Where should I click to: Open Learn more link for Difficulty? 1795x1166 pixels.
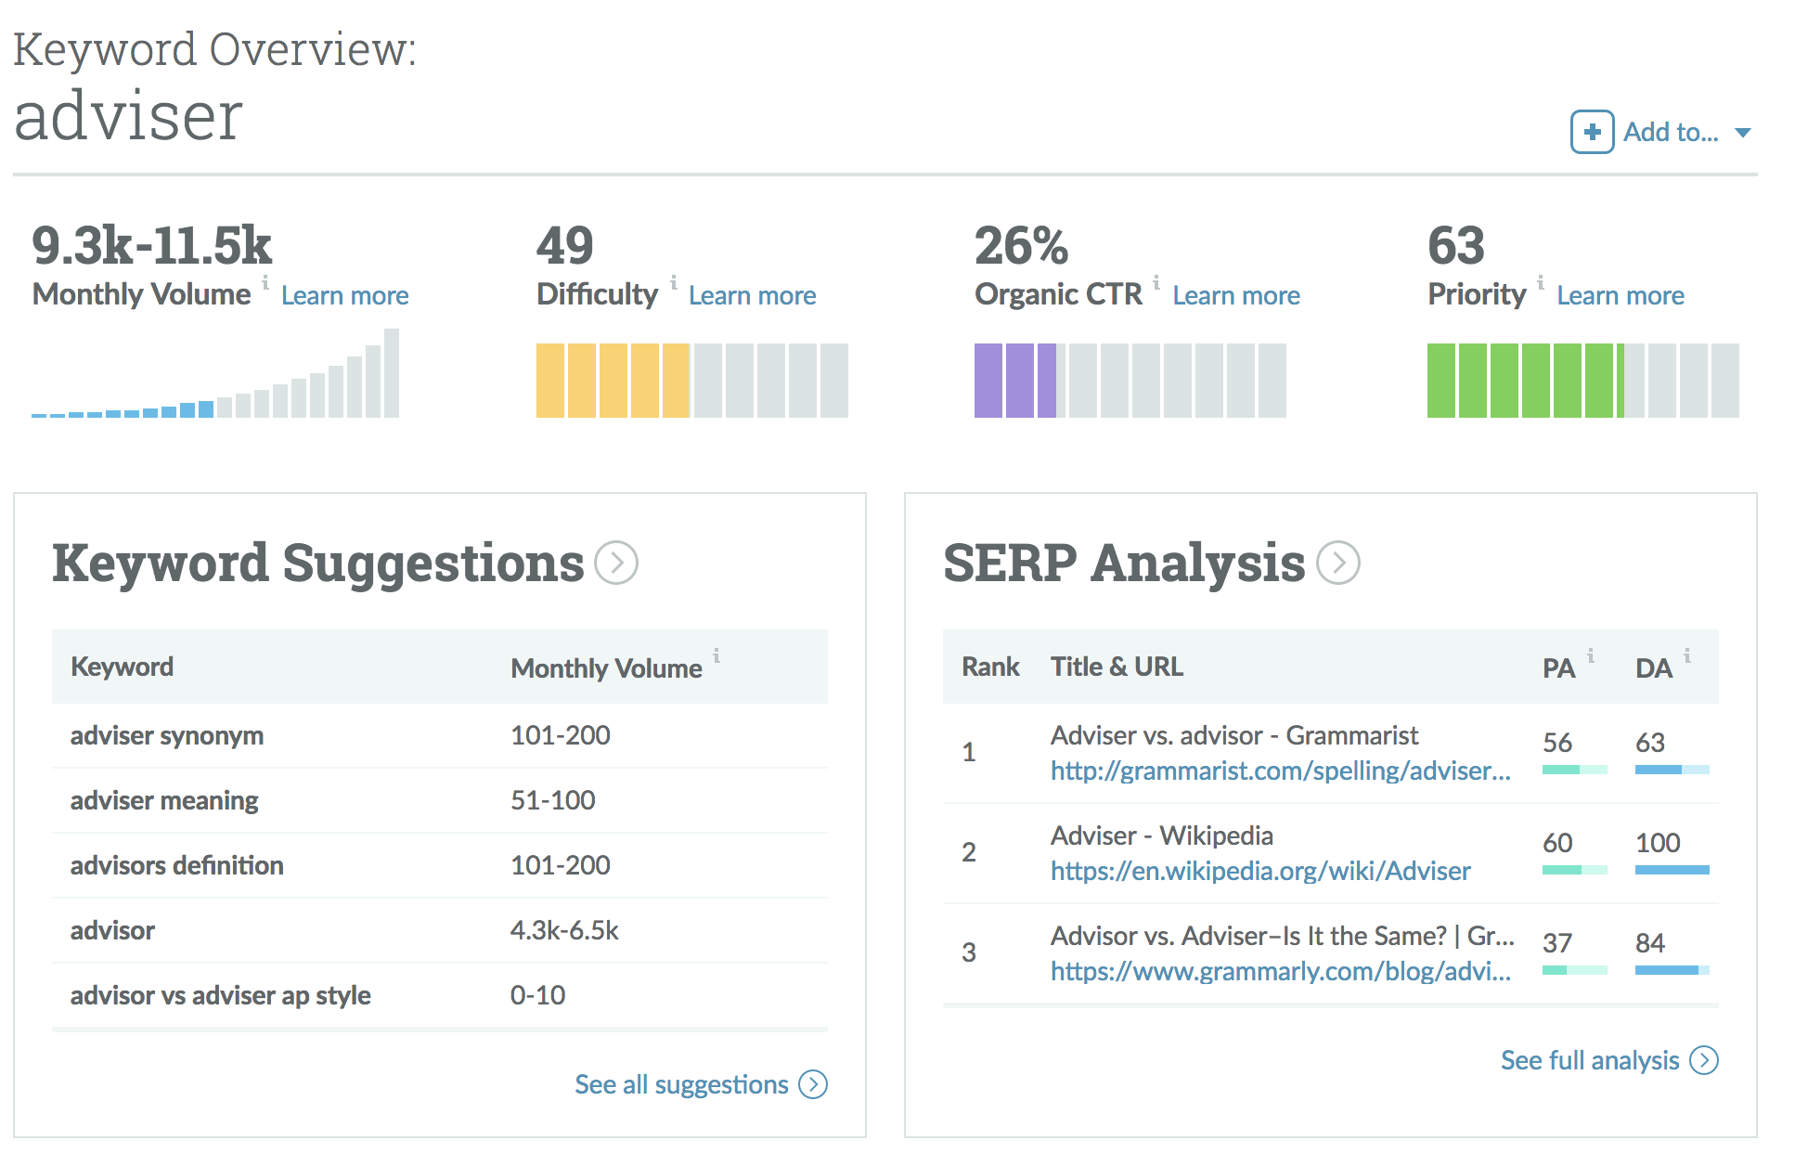point(752,295)
